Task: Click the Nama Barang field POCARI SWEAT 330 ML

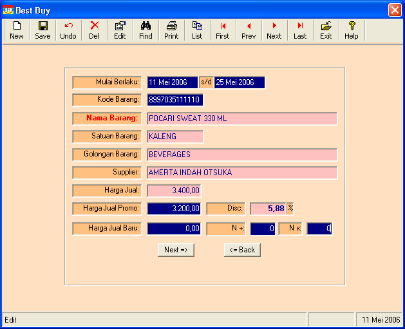Action: pyautogui.click(x=242, y=118)
